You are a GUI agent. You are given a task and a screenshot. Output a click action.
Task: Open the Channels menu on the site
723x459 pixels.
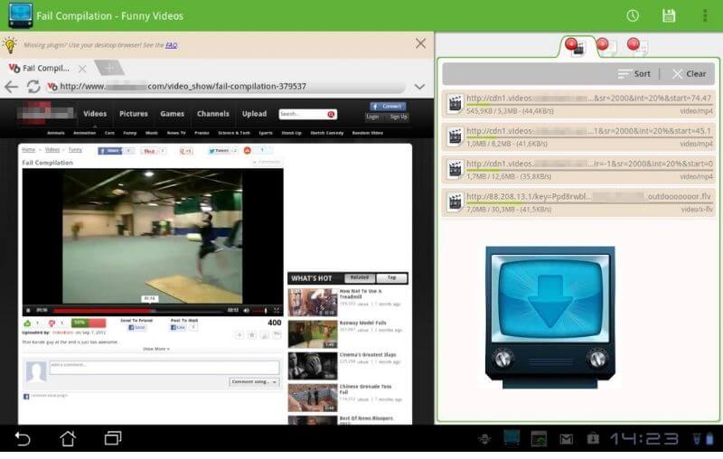(x=213, y=114)
